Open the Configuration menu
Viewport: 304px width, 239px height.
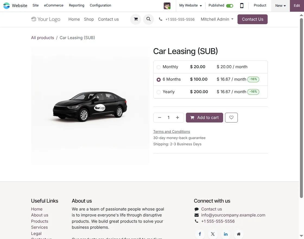coord(100,5)
